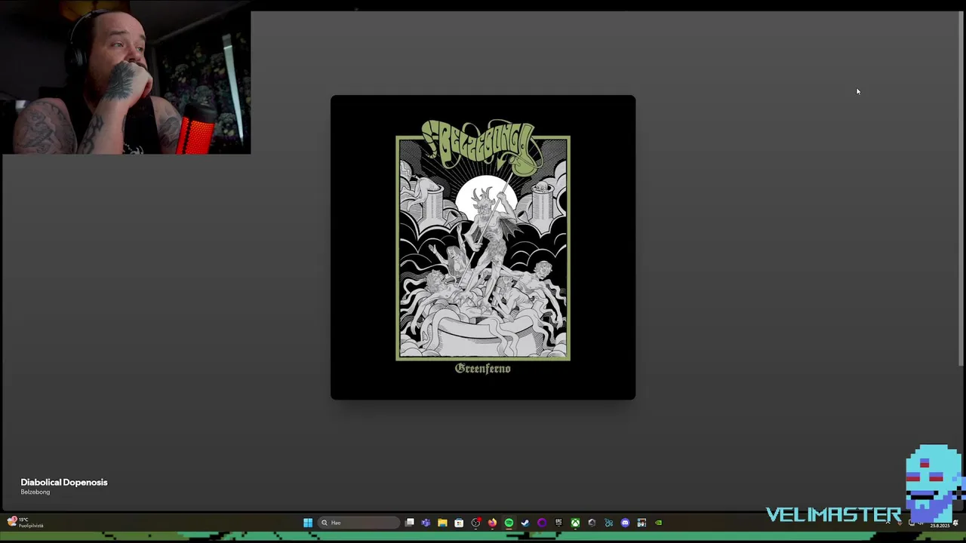Viewport: 966px width, 543px height.
Task: Click the artist name Belzebong
Action: tap(35, 492)
